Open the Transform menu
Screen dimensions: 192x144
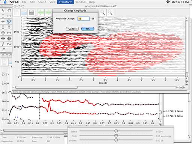[x=66, y=2]
